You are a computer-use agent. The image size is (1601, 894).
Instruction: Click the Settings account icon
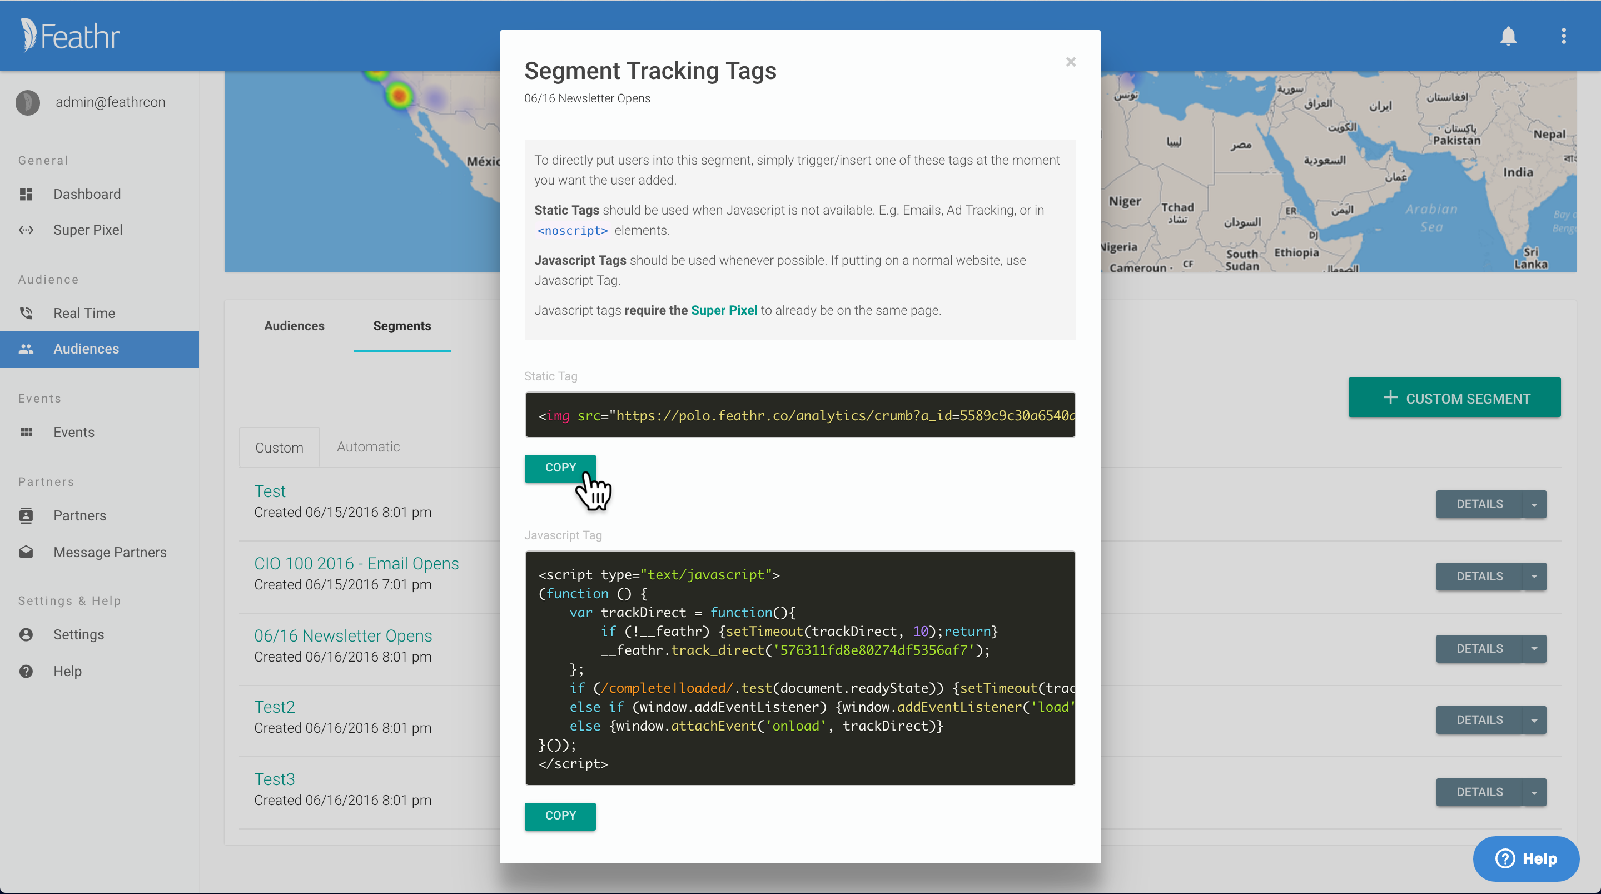(x=26, y=634)
